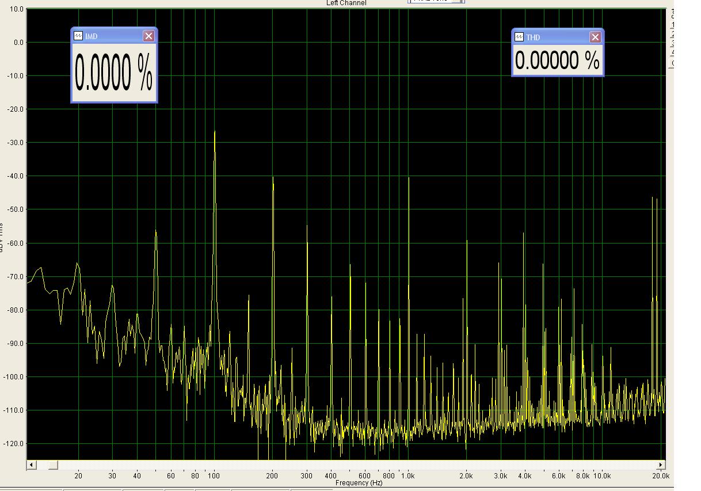This screenshot has width=701, height=491.
Task: Click the 10.0 label atop the level axis
Action: click(17, 9)
